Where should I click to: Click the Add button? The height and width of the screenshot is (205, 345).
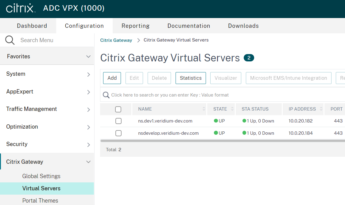(112, 78)
